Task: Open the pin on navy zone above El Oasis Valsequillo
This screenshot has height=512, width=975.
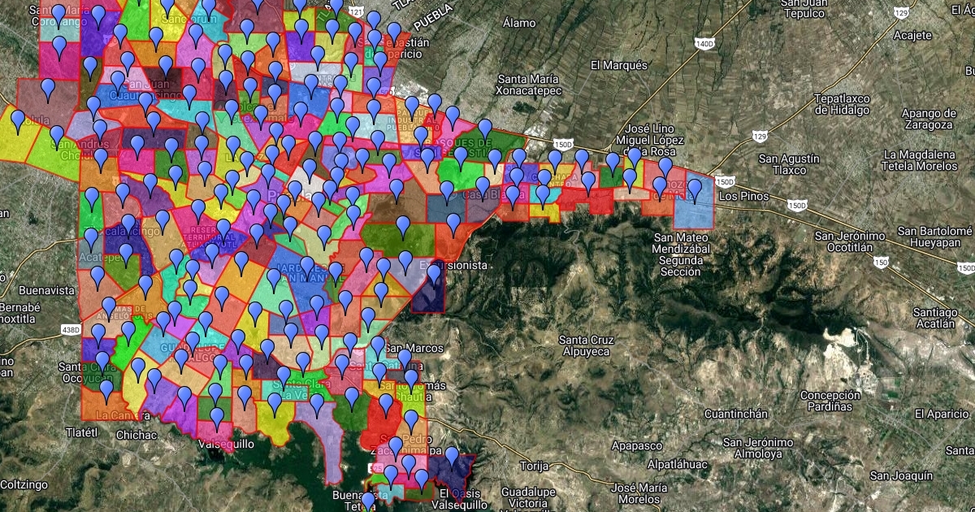Action: click(452, 458)
